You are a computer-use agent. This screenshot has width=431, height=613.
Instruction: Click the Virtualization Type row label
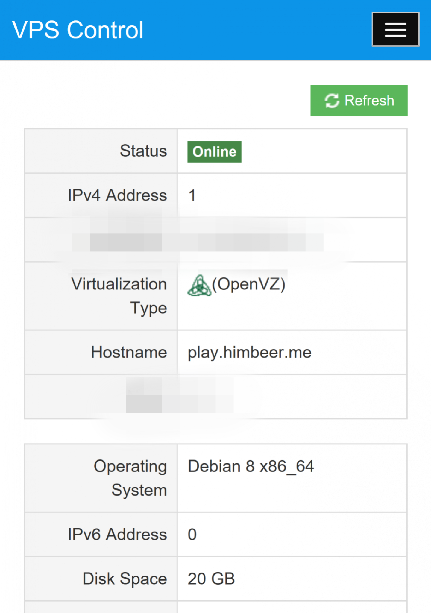pyautogui.click(x=119, y=296)
